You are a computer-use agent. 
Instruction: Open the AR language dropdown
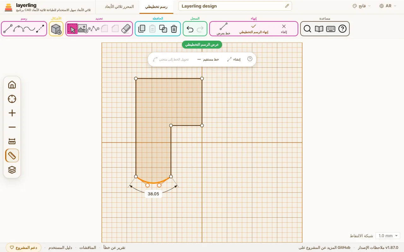pos(388,6)
